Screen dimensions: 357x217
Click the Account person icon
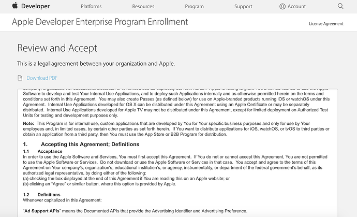coord(282,6)
